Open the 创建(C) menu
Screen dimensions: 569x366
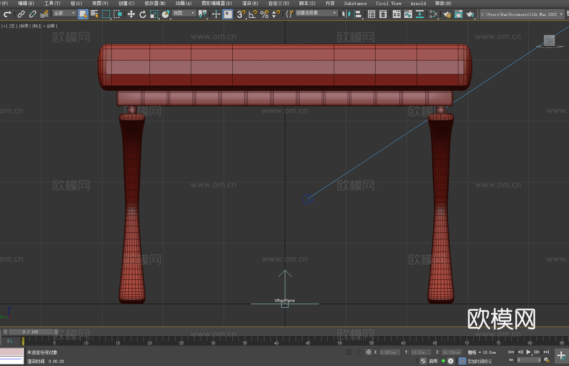126,3
